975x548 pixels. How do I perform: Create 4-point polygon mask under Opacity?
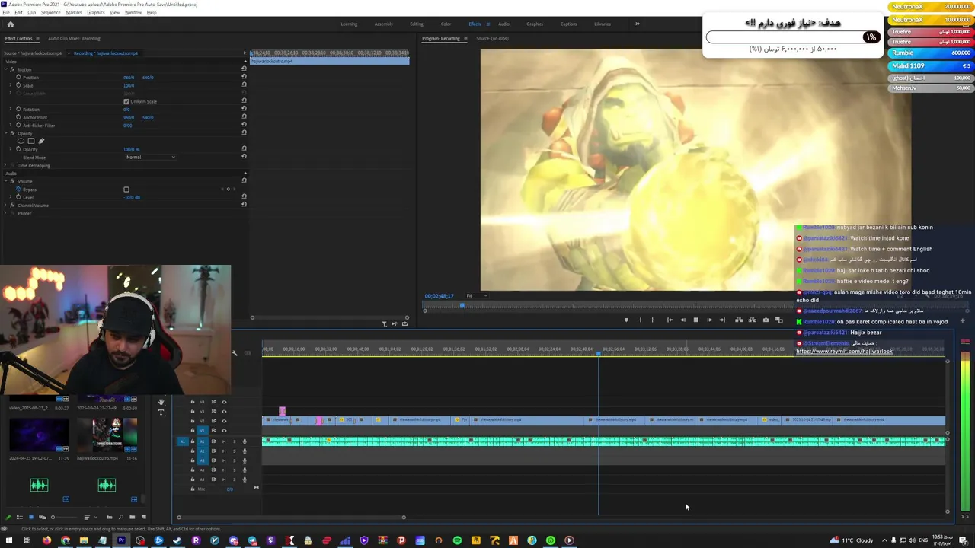(31, 141)
